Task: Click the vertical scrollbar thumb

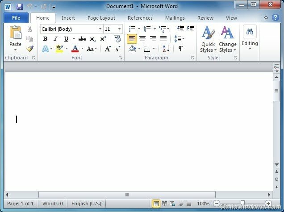Action: point(276,91)
